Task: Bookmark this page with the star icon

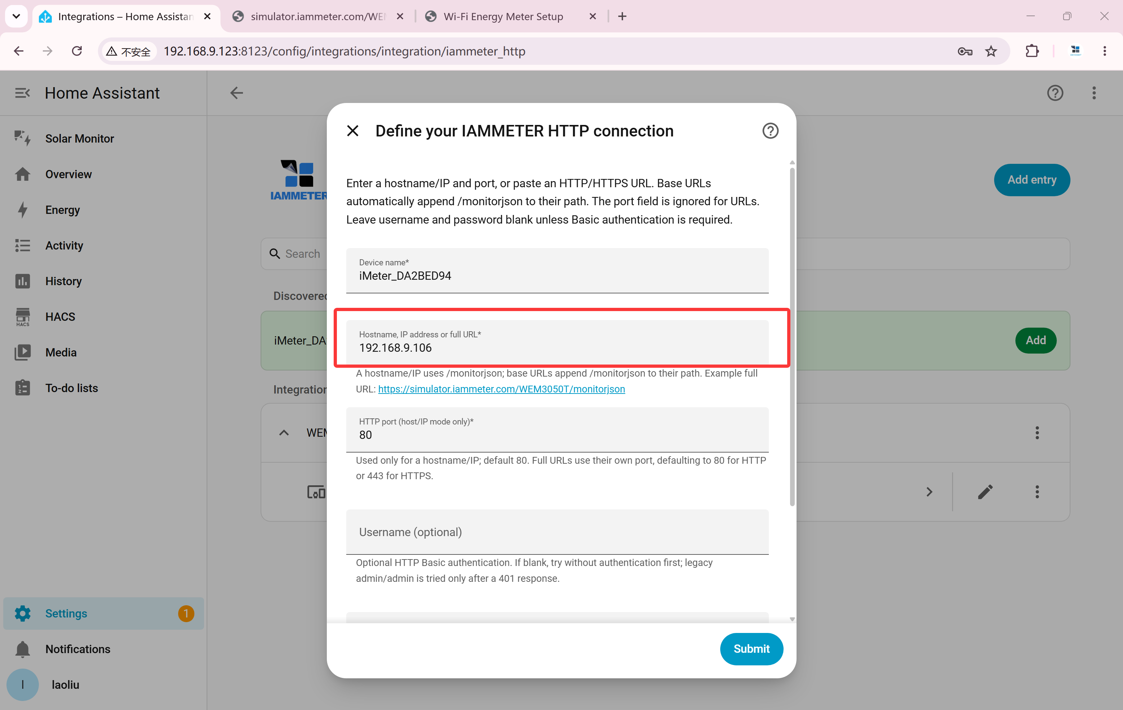Action: pos(991,51)
